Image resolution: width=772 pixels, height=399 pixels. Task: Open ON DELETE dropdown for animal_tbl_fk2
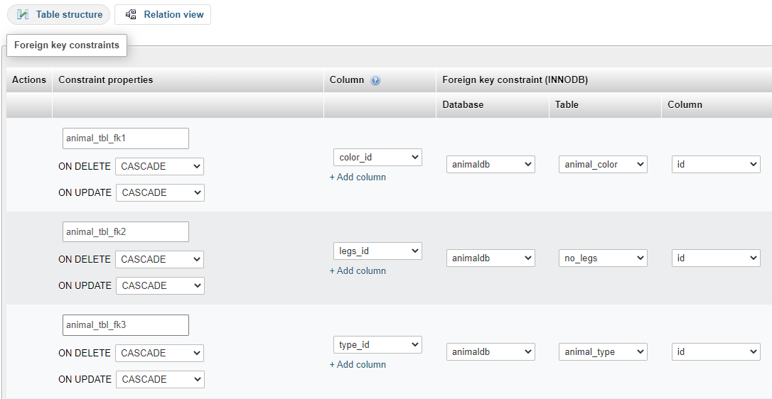point(159,259)
